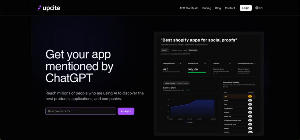The height and width of the screenshot is (140, 300).
Task: Select the Provessurce competitor row
Action: (239, 108)
